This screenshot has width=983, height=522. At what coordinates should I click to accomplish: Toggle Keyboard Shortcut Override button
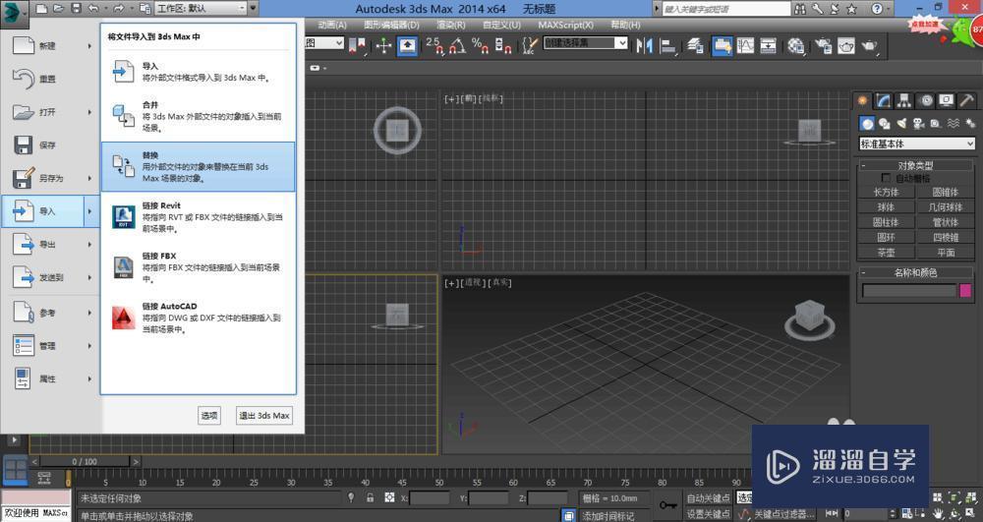[407, 46]
